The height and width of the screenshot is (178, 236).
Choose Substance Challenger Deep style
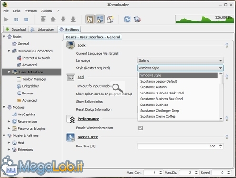pyautogui.click(x=178, y=111)
